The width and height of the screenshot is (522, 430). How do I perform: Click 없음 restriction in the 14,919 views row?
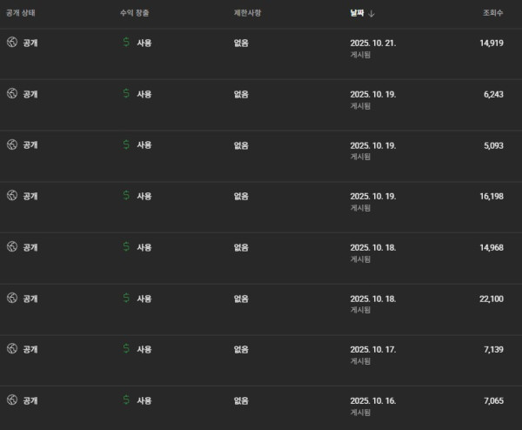pyautogui.click(x=241, y=43)
